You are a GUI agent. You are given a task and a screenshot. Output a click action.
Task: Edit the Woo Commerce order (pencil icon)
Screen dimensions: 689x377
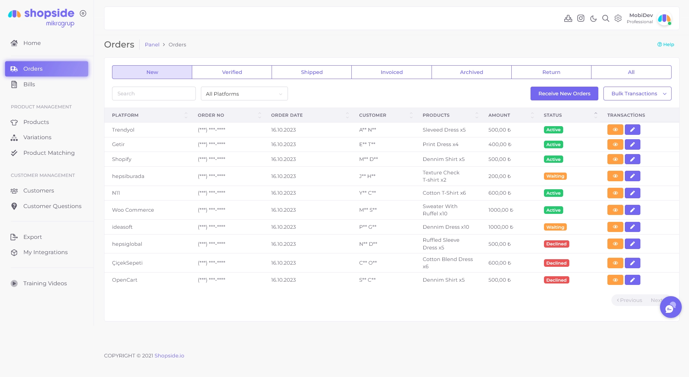pyautogui.click(x=632, y=210)
